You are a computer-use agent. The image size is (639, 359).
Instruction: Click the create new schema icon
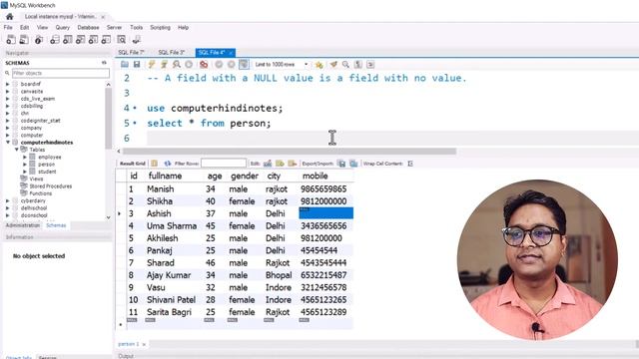(x=54, y=40)
